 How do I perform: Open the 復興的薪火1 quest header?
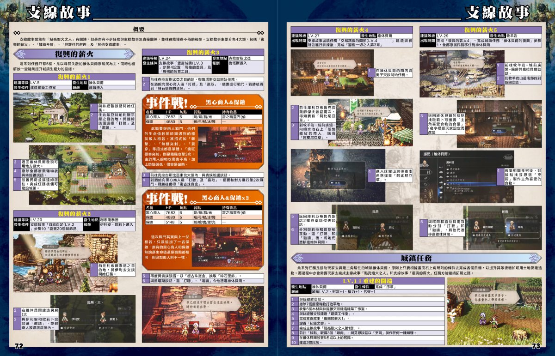click(x=74, y=76)
